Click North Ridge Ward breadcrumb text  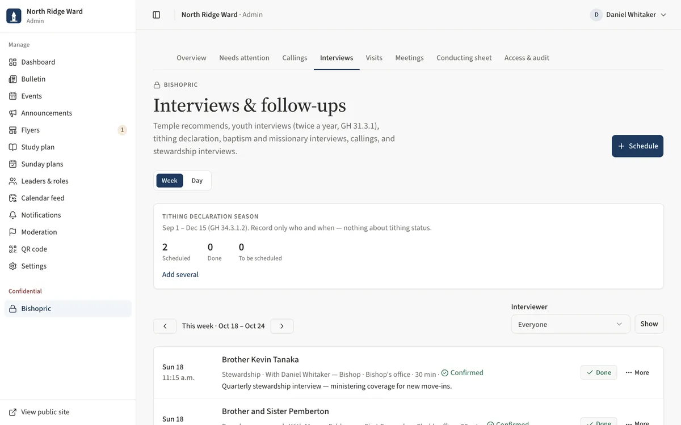(x=209, y=15)
